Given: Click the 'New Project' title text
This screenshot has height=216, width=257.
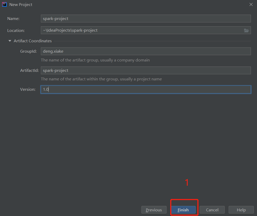Looking at the screenshot, I should 21,5.
